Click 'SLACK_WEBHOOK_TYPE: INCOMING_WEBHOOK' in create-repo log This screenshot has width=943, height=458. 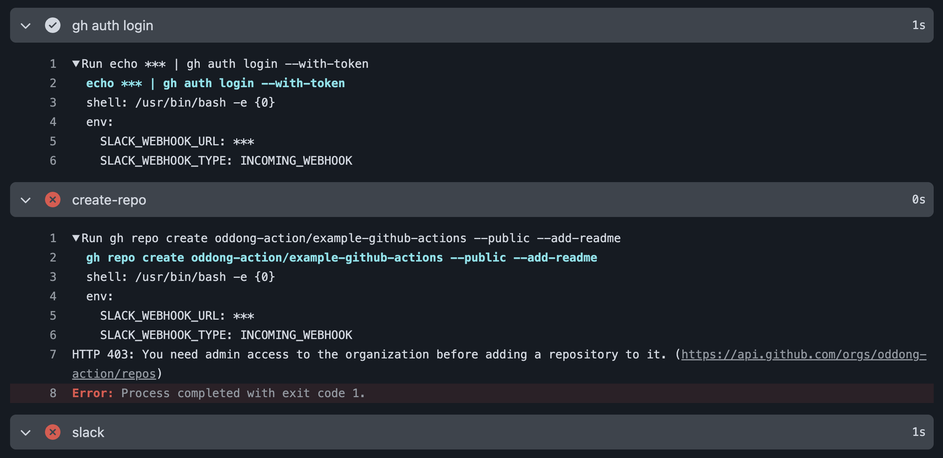(226, 335)
